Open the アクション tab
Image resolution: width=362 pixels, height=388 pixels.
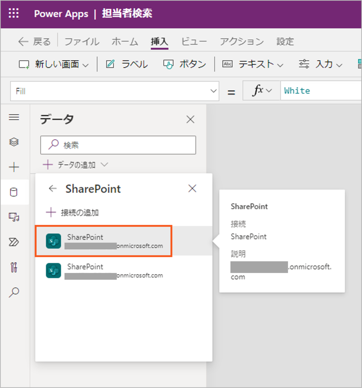coord(242,42)
